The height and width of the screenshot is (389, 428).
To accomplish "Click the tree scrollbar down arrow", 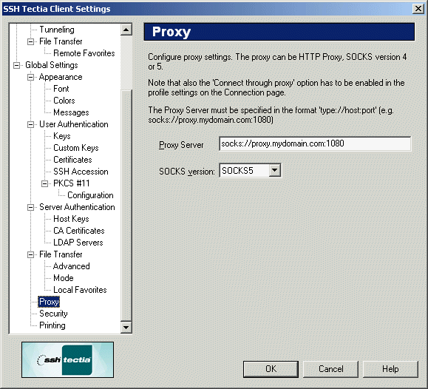I will click(126, 327).
